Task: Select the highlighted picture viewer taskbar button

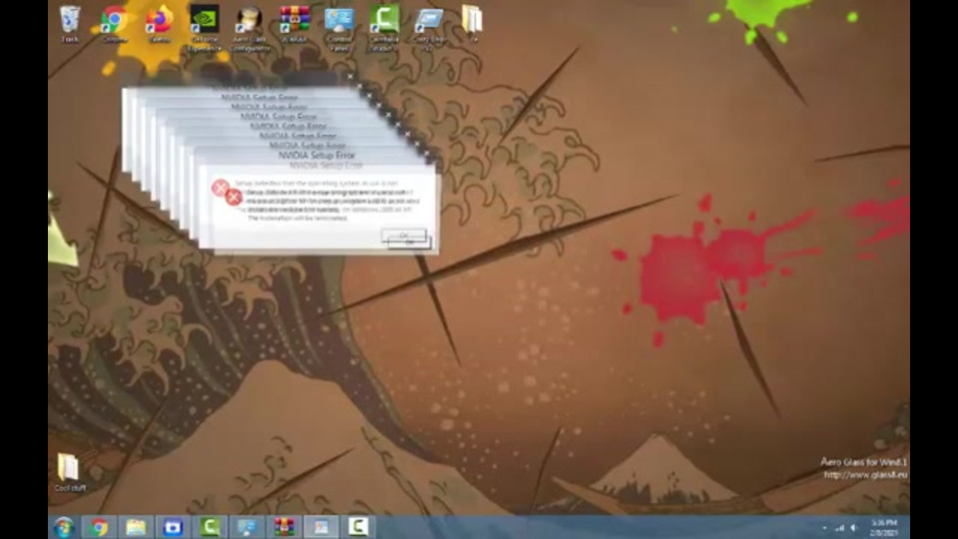Action: (321, 527)
